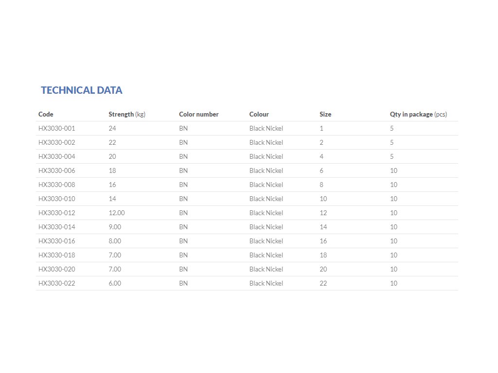This screenshot has width=498, height=373.
Task: Select the HX3030-008 code cell
Action: [x=56, y=185]
